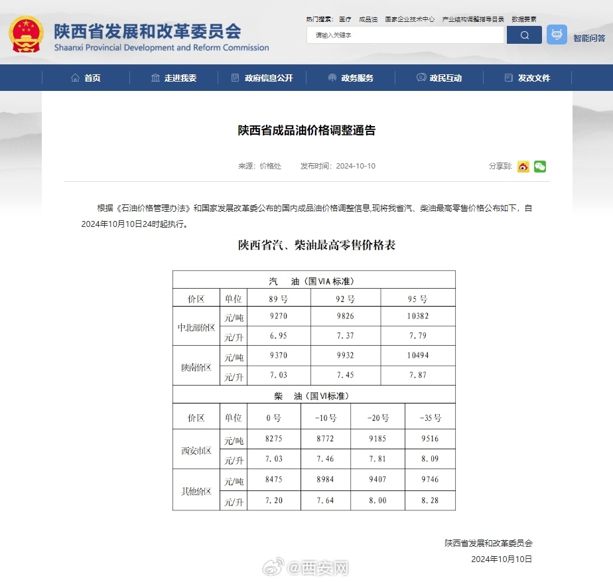The image size is (613, 582).
Task: Click the chat bubble icon beside 政民互动
Action: [421, 78]
